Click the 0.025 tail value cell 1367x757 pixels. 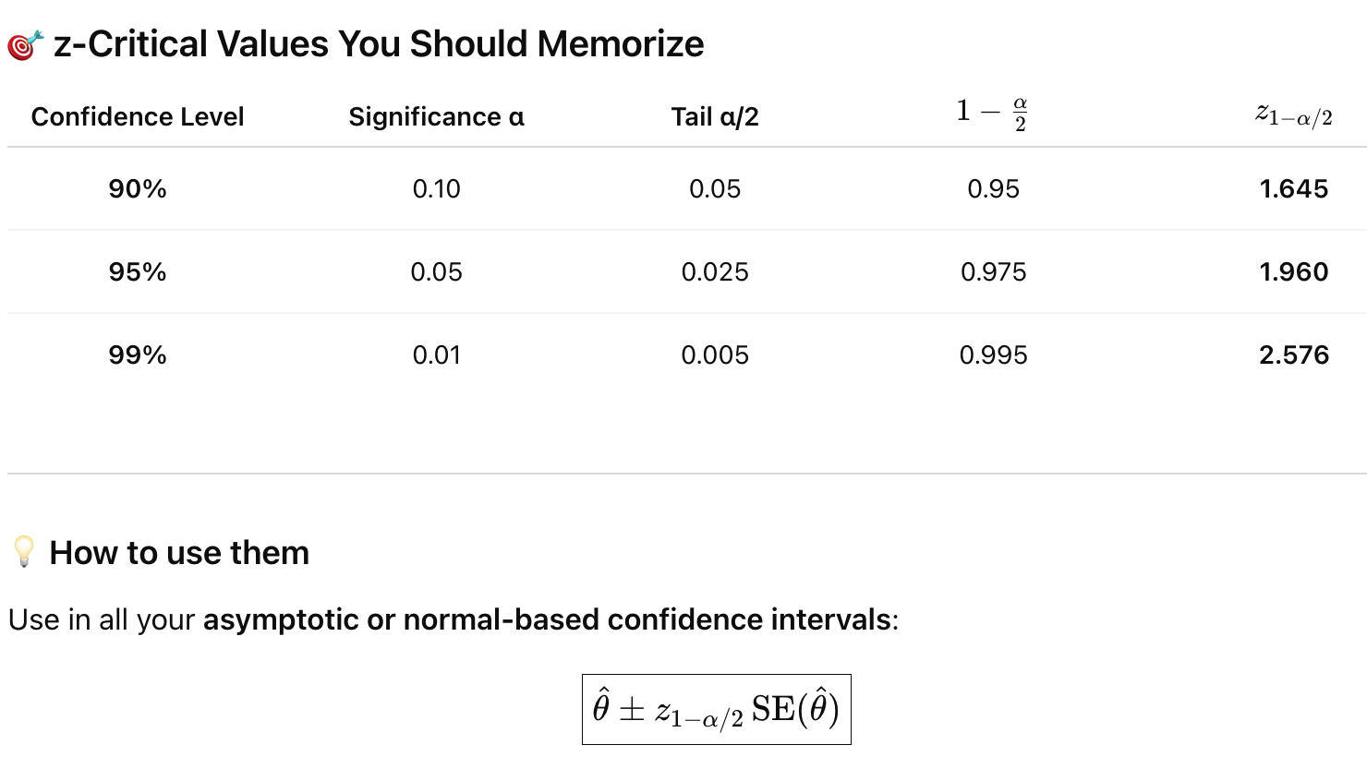pyautogui.click(x=715, y=272)
